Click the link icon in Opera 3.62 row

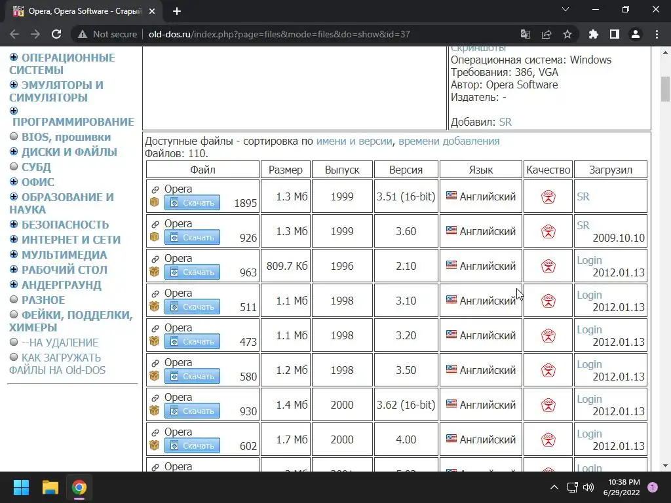click(155, 398)
